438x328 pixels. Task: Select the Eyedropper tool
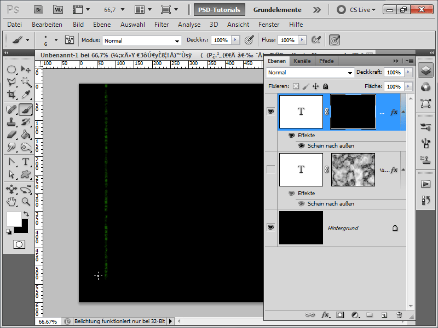pos(26,94)
